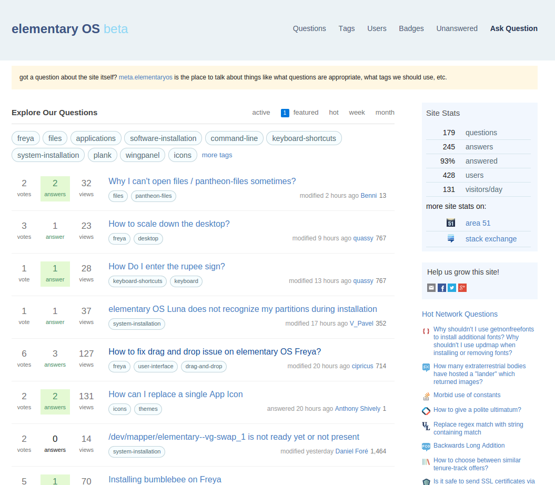Open the Questions nav item

click(x=309, y=29)
